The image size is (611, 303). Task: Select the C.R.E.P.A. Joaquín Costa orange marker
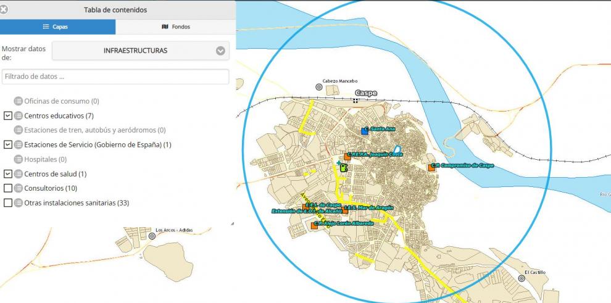click(347, 157)
